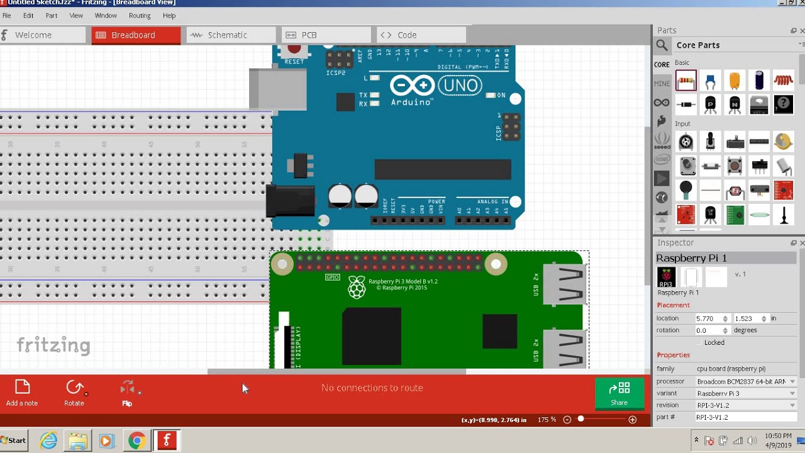805x453 pixels.
Task: Switch to the Code tab
Action: [421, 35]
